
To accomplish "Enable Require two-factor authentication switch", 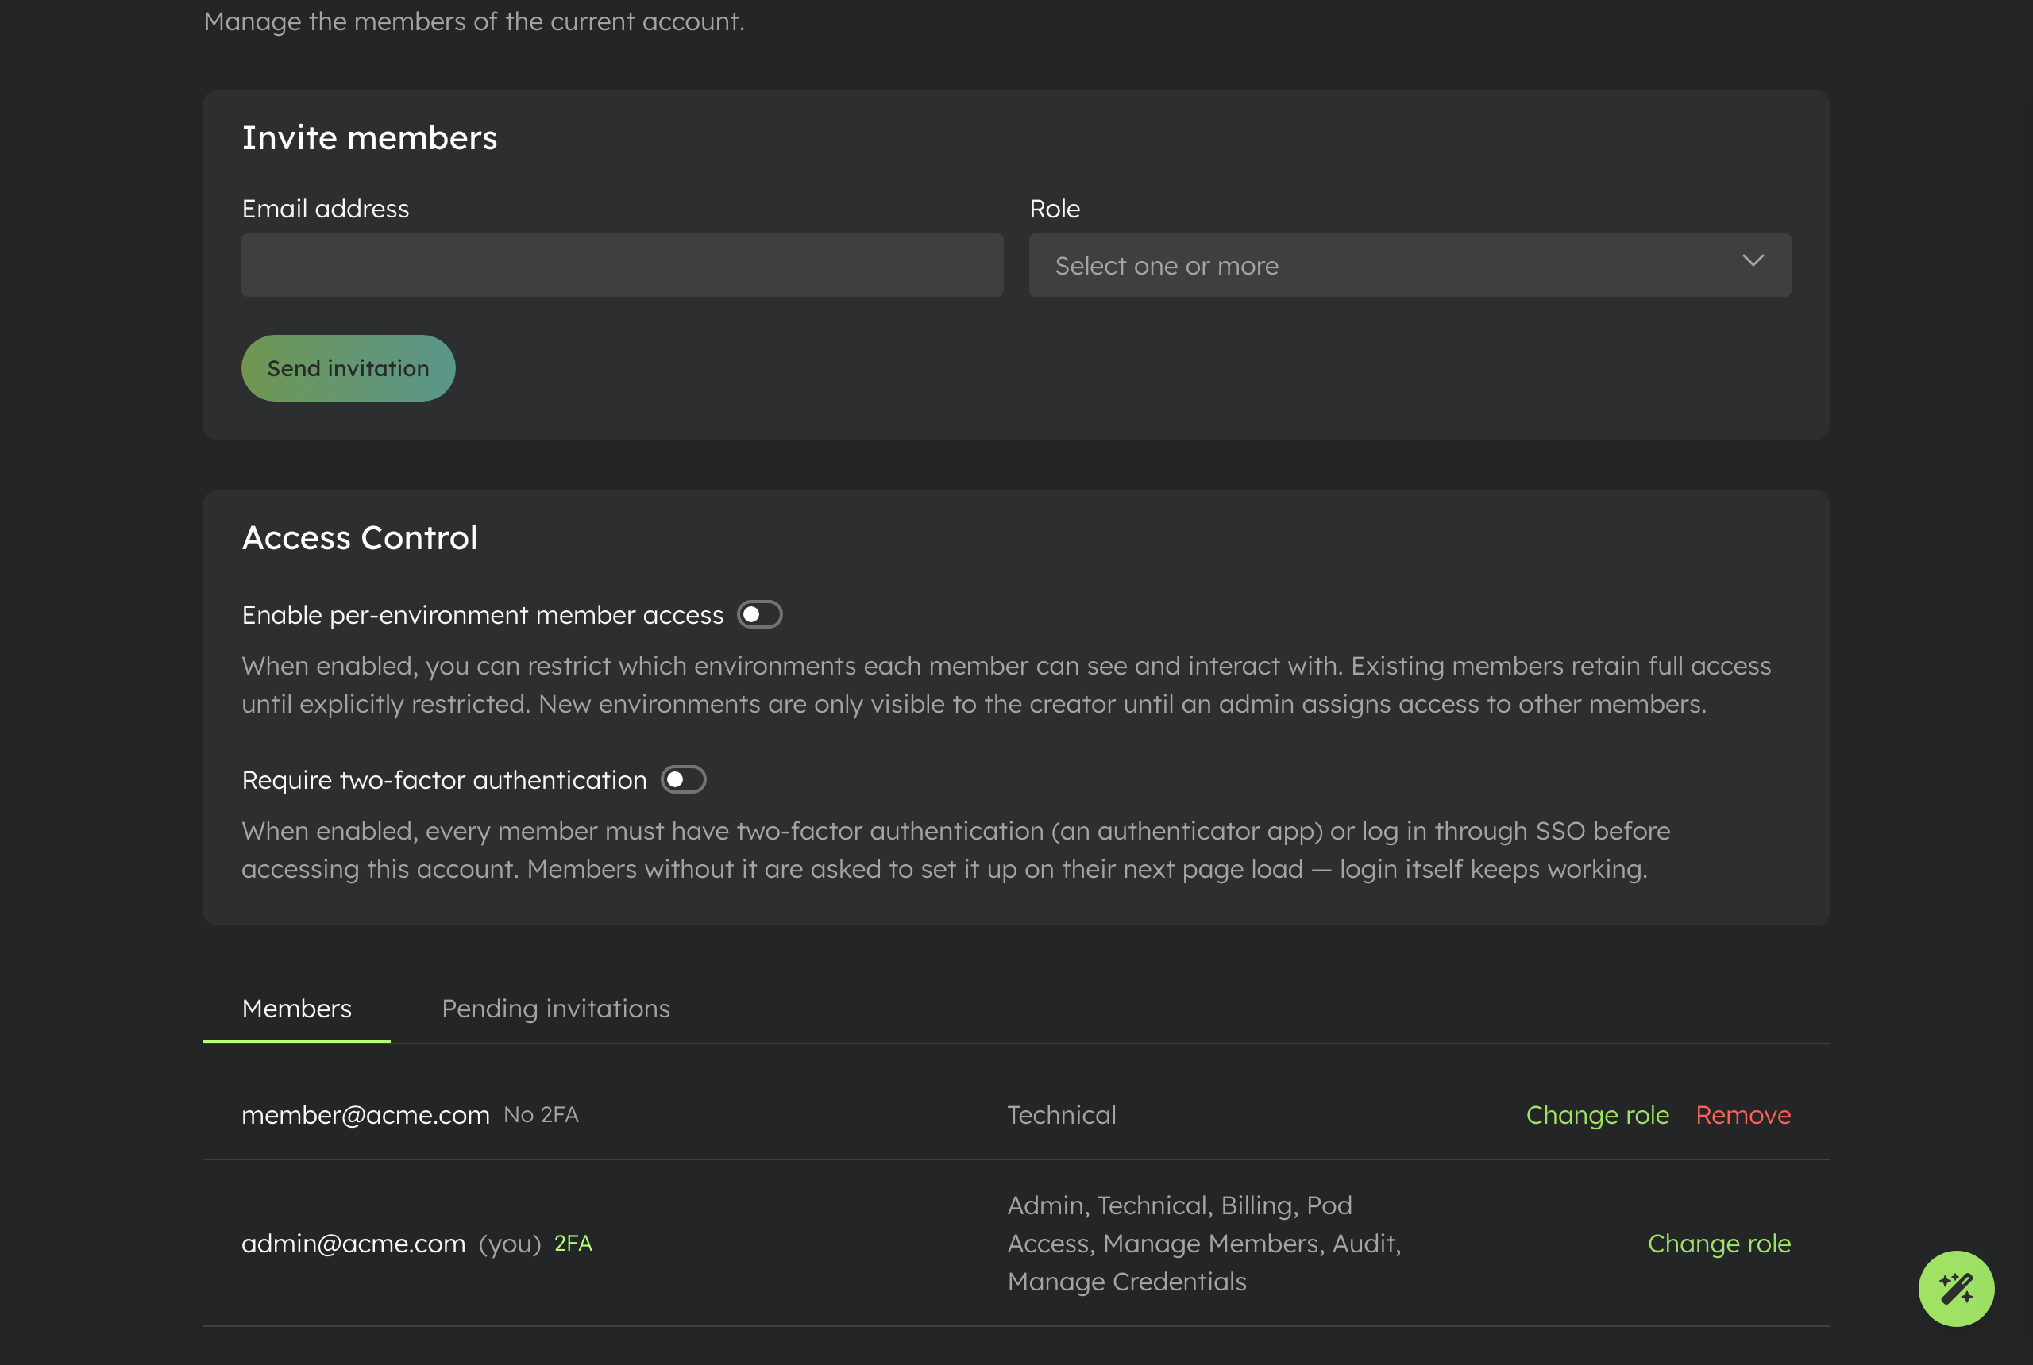I will 683,780.
